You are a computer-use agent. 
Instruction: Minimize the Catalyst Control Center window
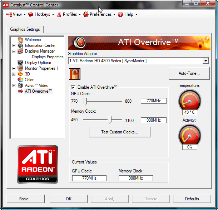click(187, 3)
